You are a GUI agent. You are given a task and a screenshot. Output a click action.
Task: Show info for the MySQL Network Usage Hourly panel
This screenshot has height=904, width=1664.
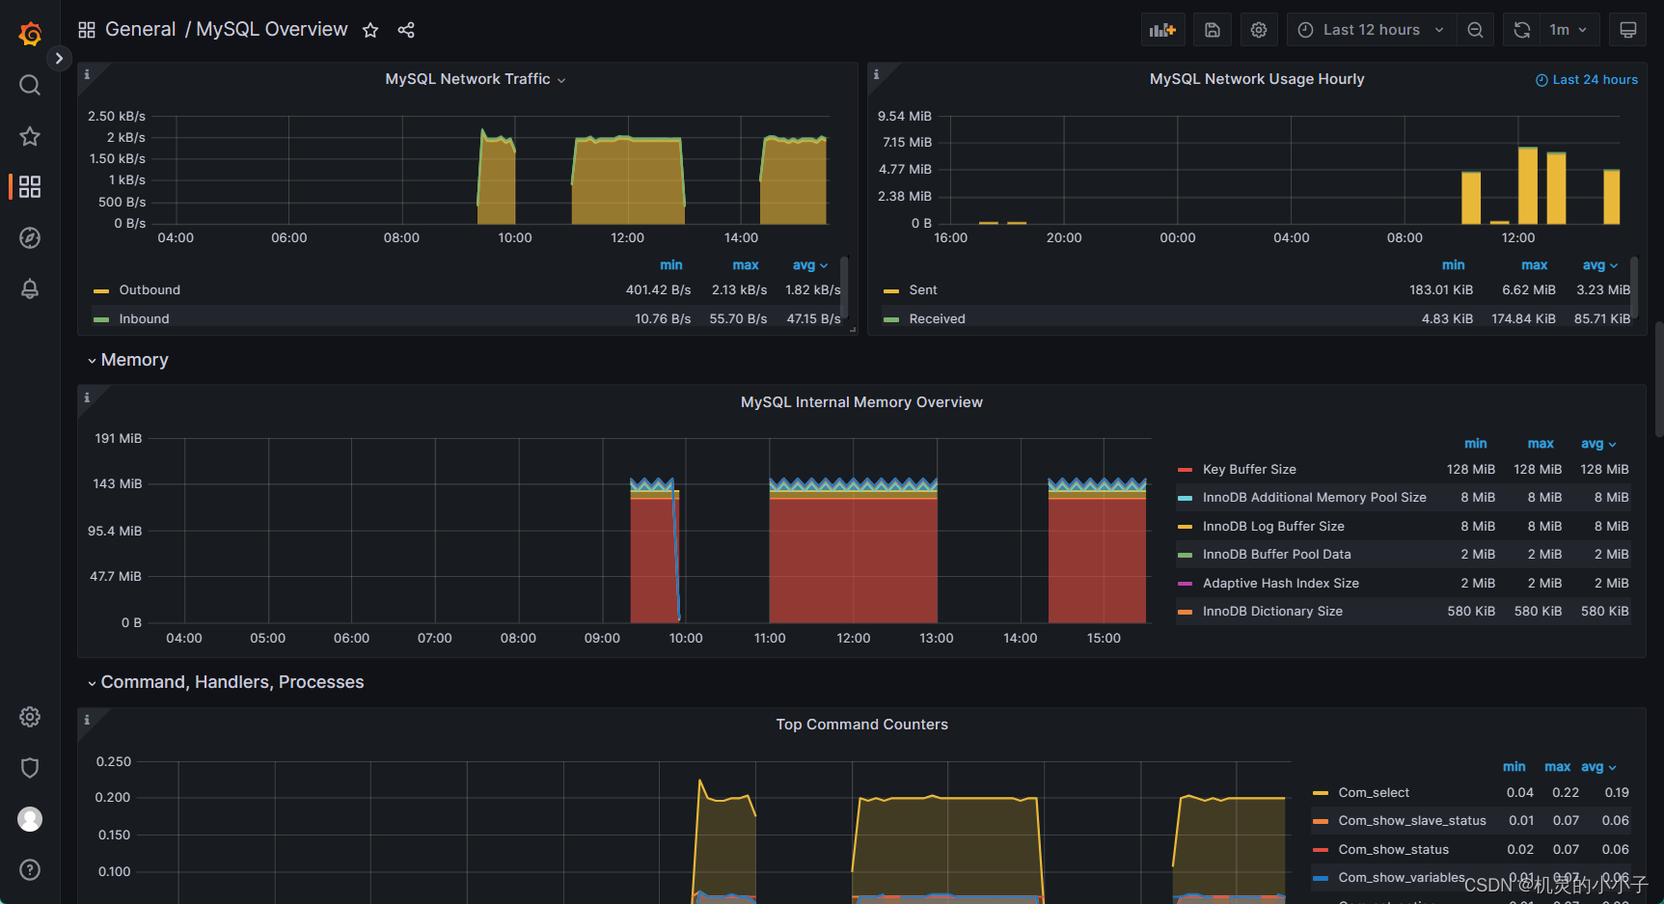point(876,74)
